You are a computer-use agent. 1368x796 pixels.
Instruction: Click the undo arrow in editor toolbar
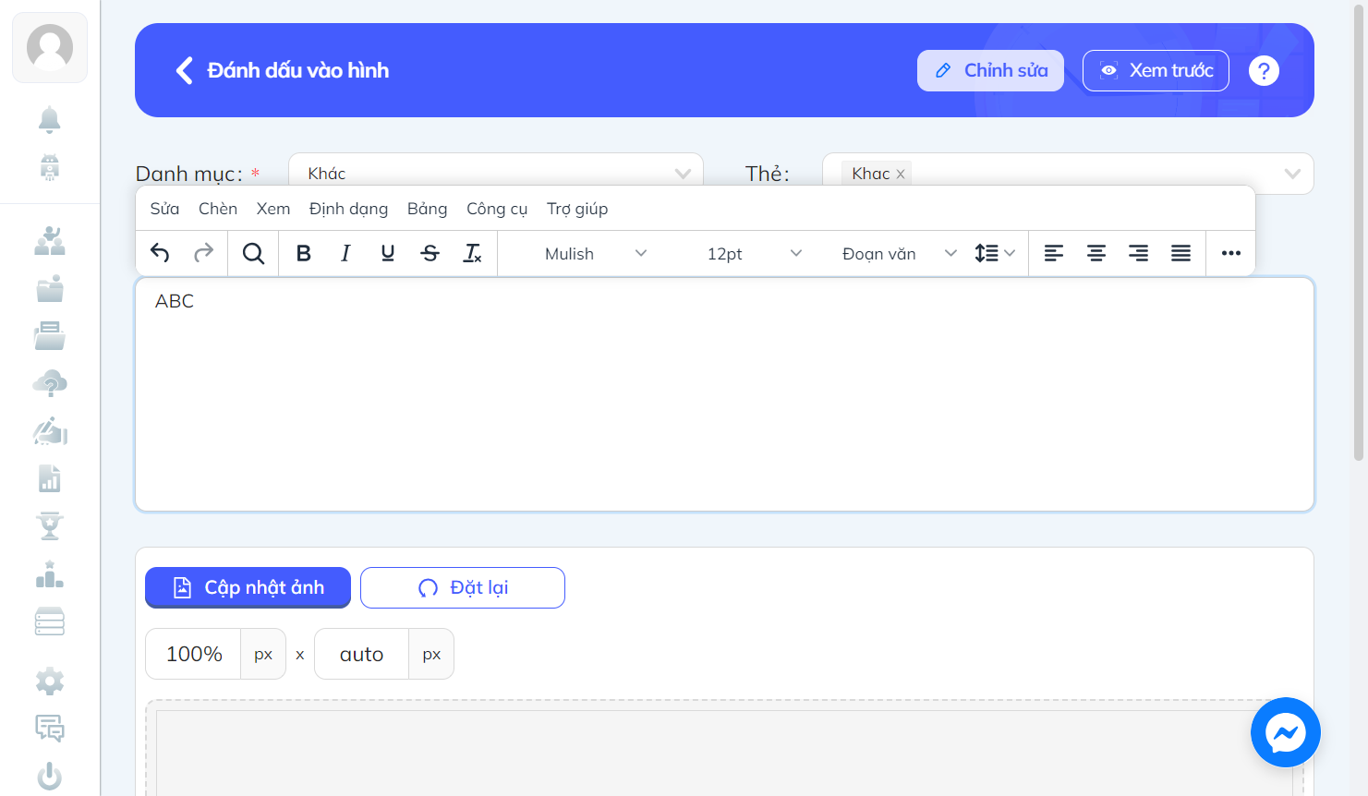point(160,253)
